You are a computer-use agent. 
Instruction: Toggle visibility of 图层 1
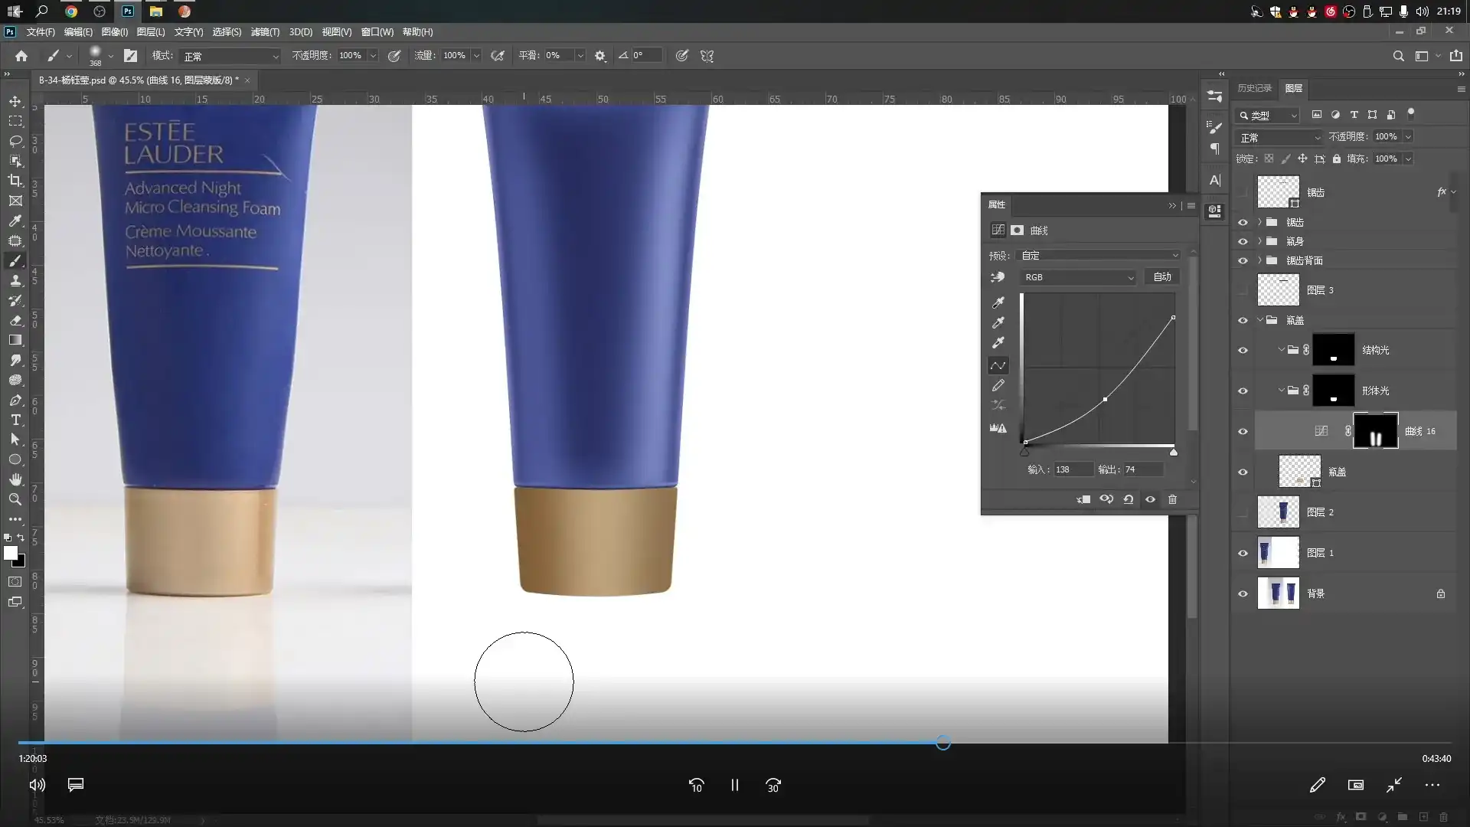1243,553
